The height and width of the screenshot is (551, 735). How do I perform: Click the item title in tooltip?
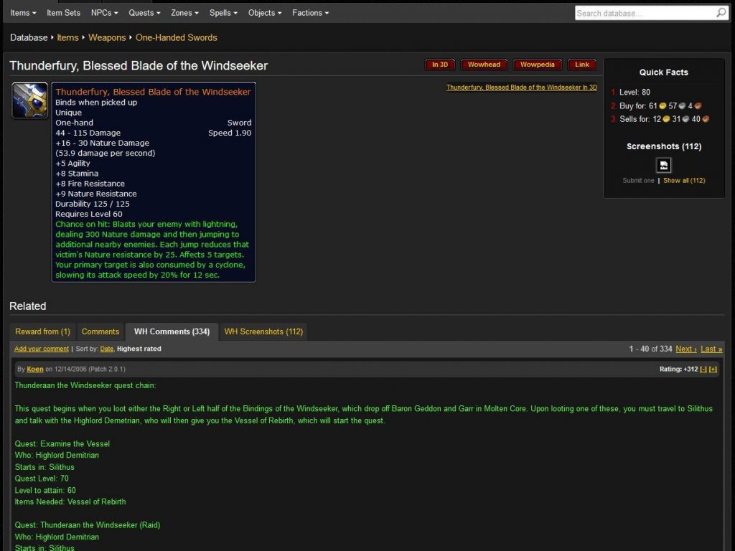pyautogui.click(x=153, y=92)
